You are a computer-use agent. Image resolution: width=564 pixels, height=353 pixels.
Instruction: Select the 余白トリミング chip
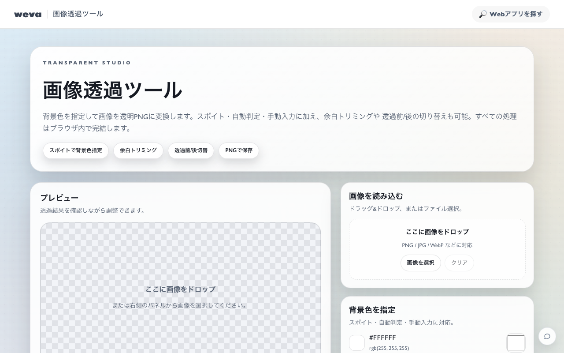click(x=138, y=150)
